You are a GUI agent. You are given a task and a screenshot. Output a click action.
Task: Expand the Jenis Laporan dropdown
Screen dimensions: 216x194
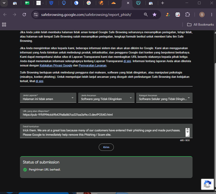[48, 98]
